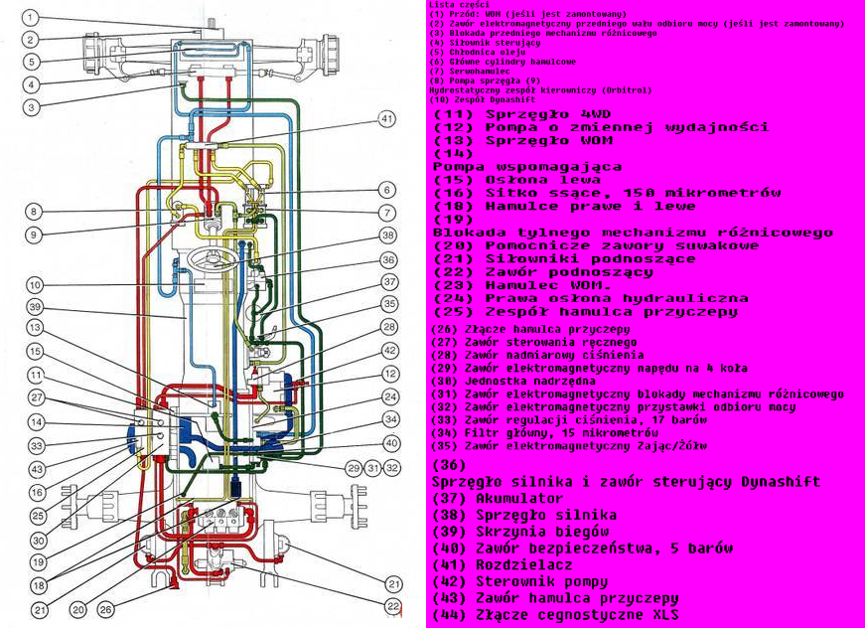Click callout circle number 22 on diagram
Image resolution: width=865 pixels, height=628 pixels.
coord(393,606)
